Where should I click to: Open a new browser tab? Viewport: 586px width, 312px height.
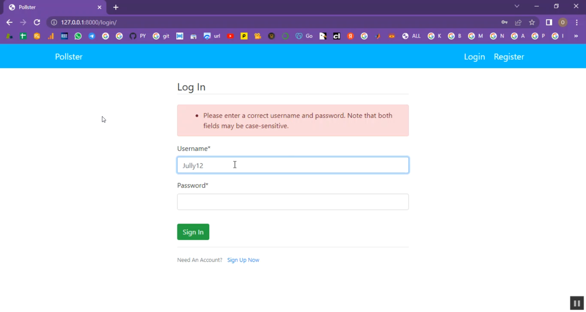coord(116,7)
